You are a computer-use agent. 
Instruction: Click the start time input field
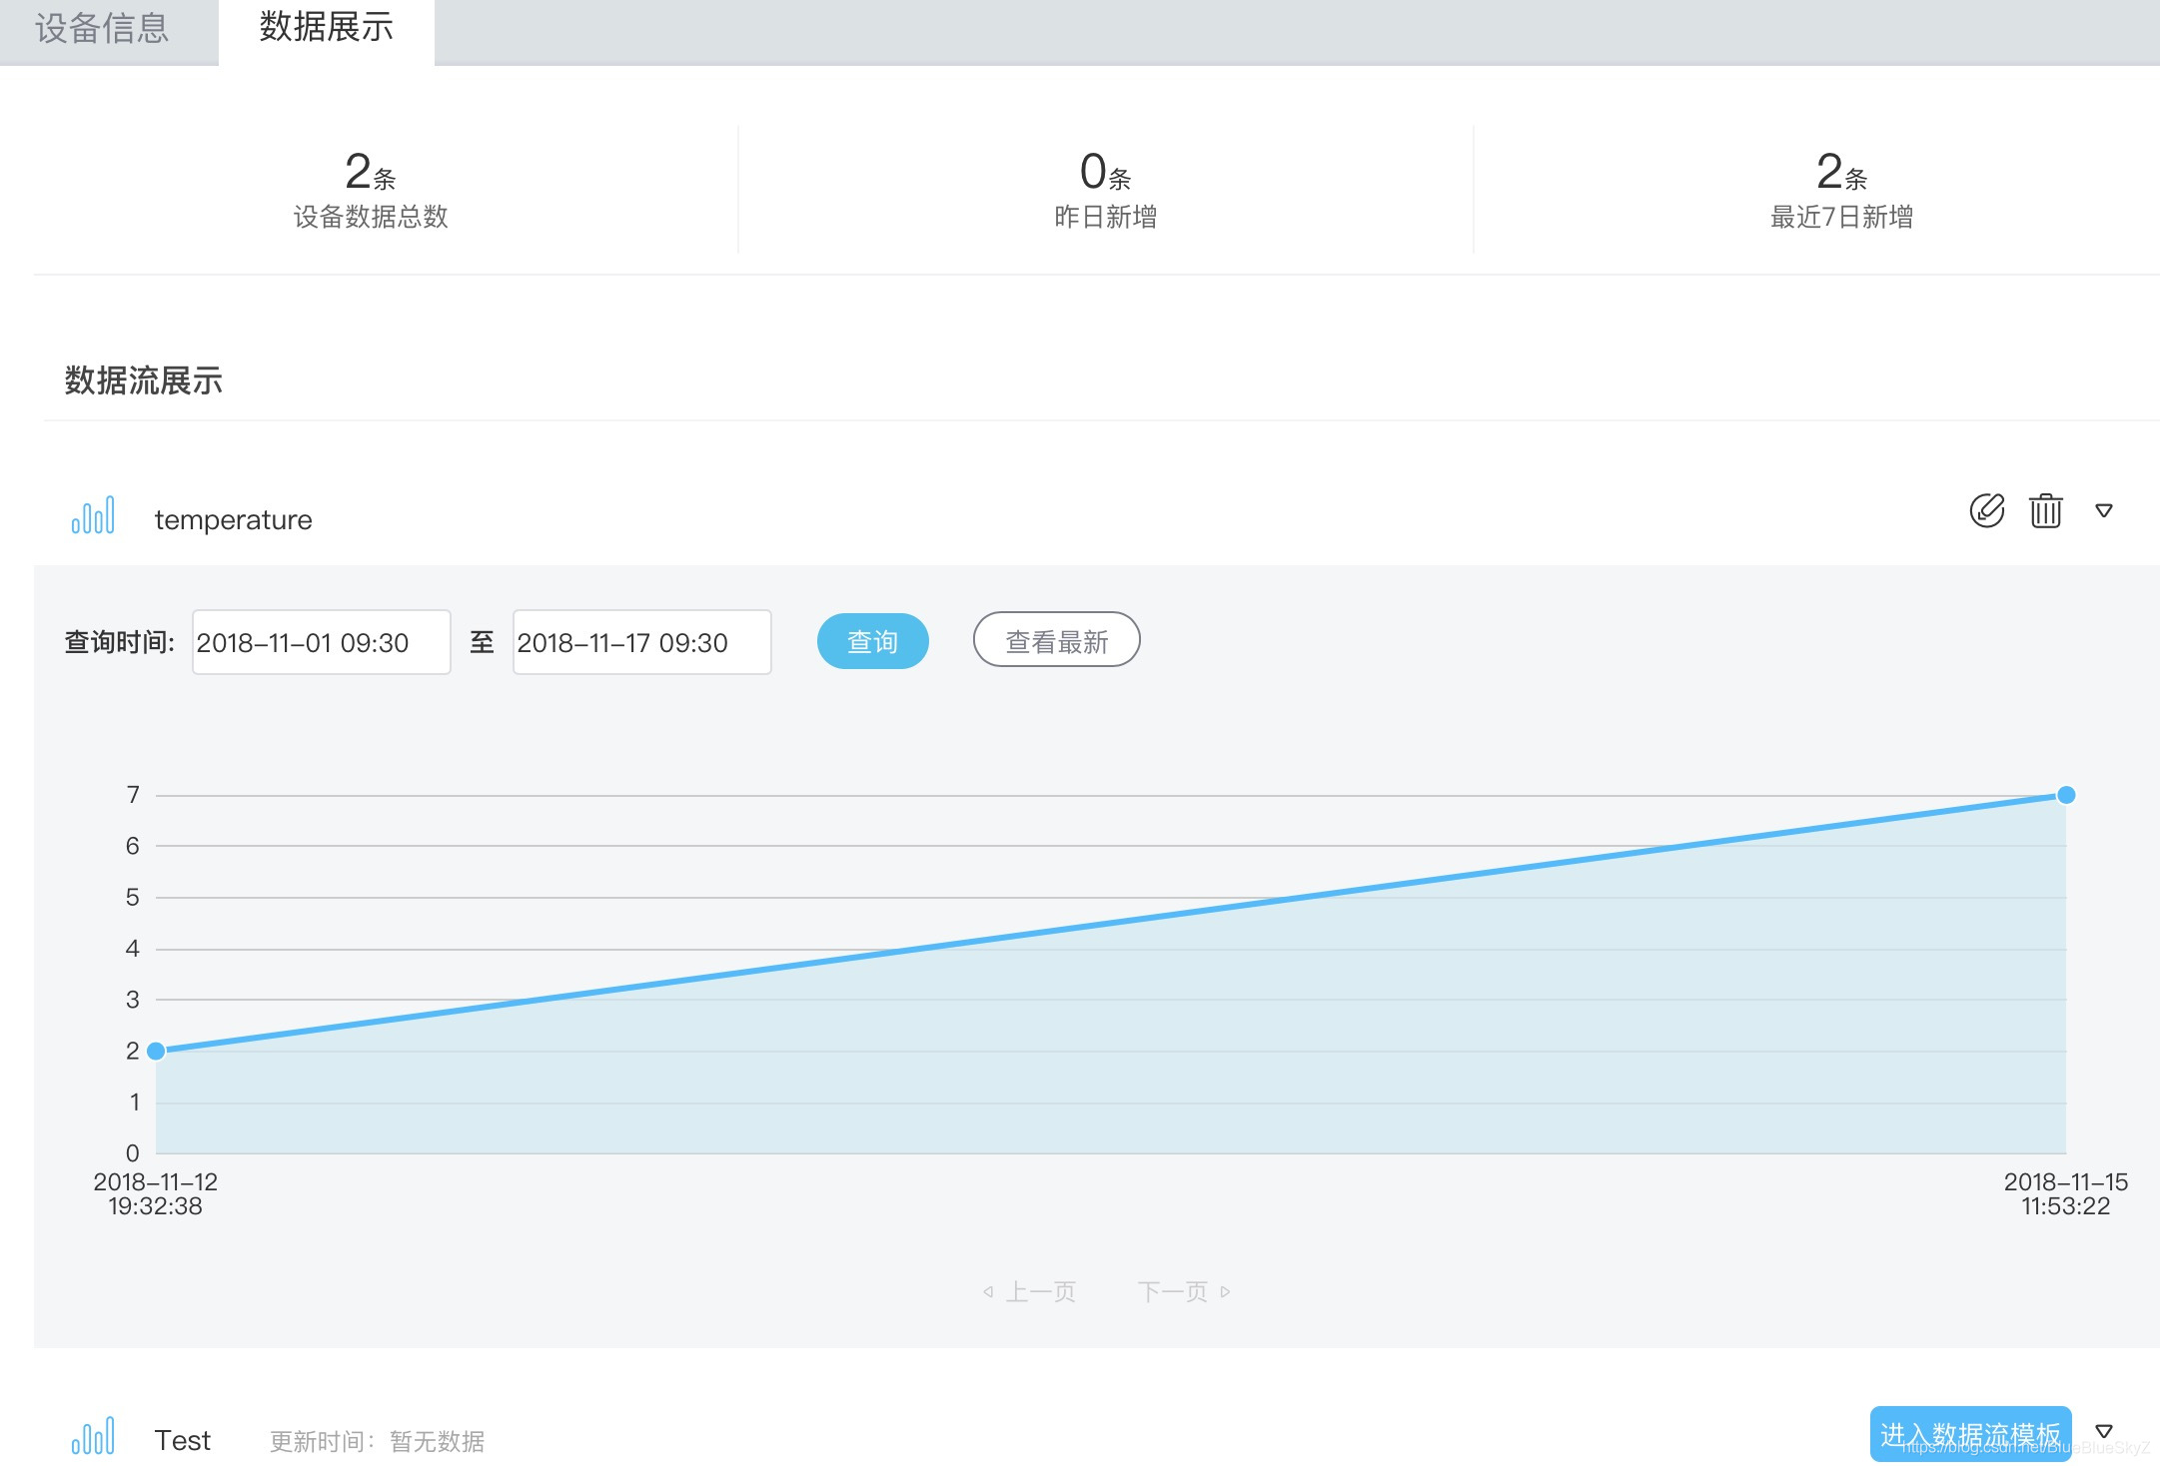(321, 642)
